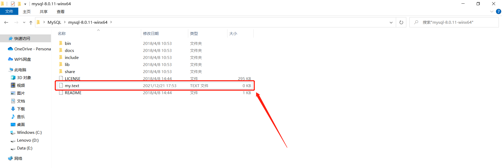Sort by 修改日期 column header
The image size is (502, 168).
(151, 33)
